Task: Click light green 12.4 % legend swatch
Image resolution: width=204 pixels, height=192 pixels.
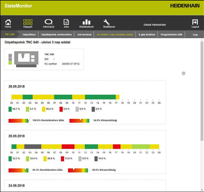Action: click(x=27, y=159)
